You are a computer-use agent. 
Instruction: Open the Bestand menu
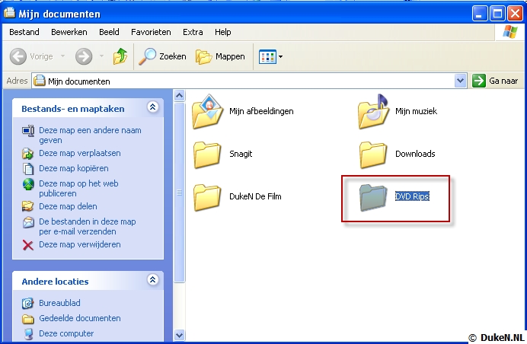[x=24, y=32]
